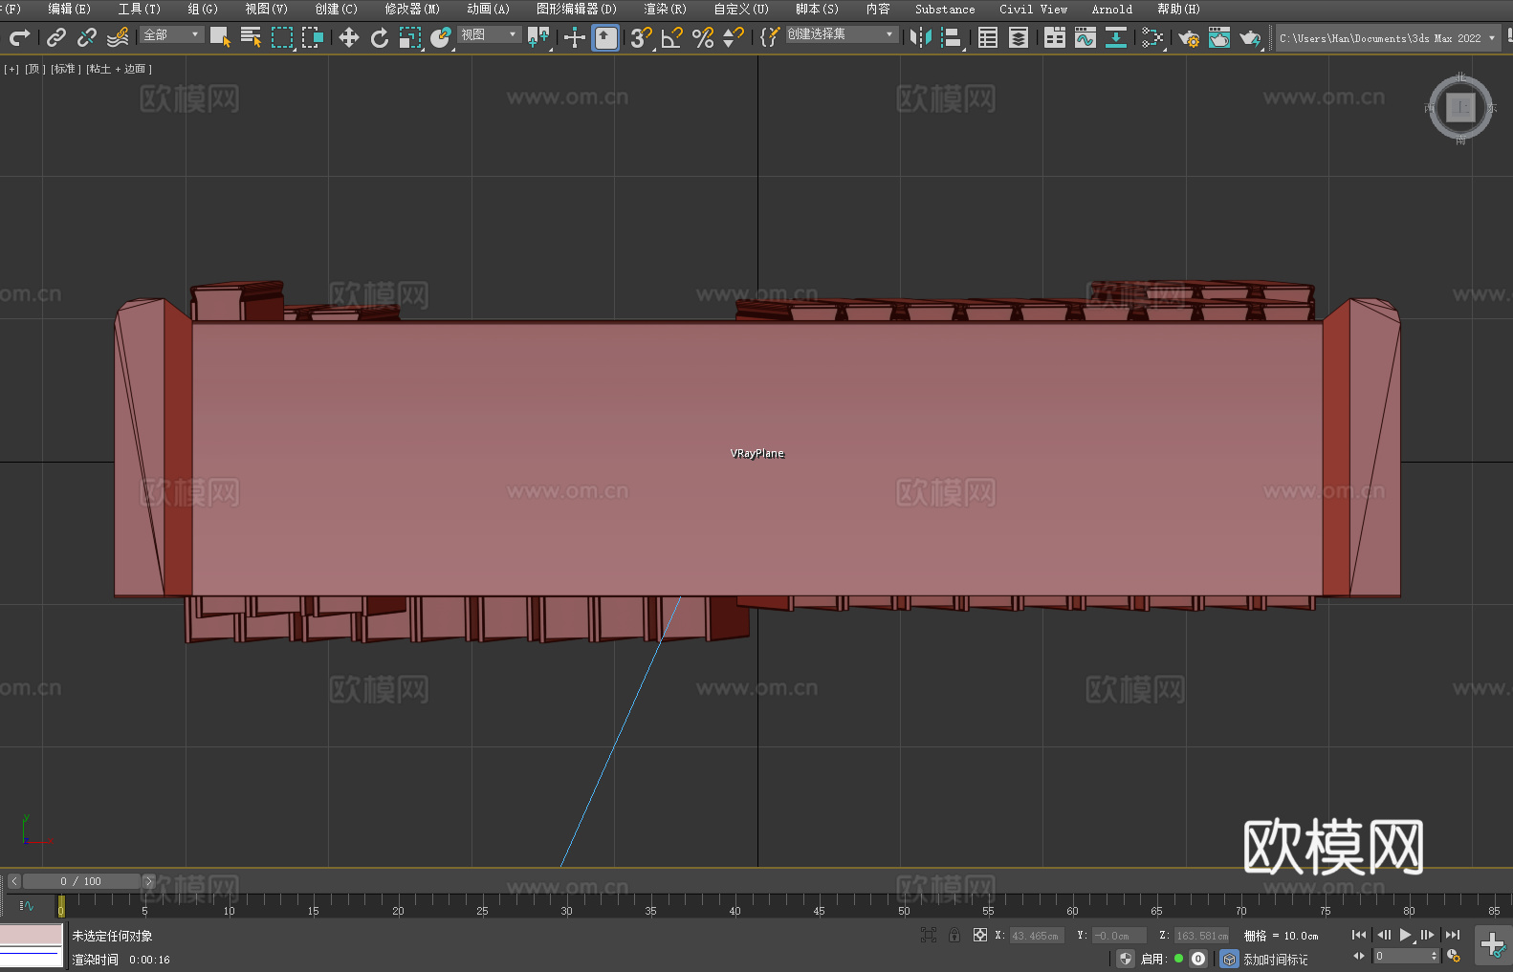Click the time slider 0 / 100 handle

[x=81, y=881]
